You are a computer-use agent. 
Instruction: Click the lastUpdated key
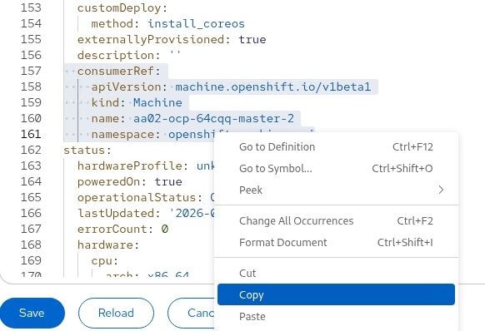(115, 213)
